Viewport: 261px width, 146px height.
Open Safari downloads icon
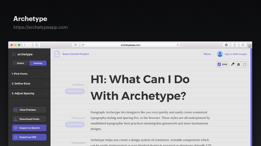[226, 45]
